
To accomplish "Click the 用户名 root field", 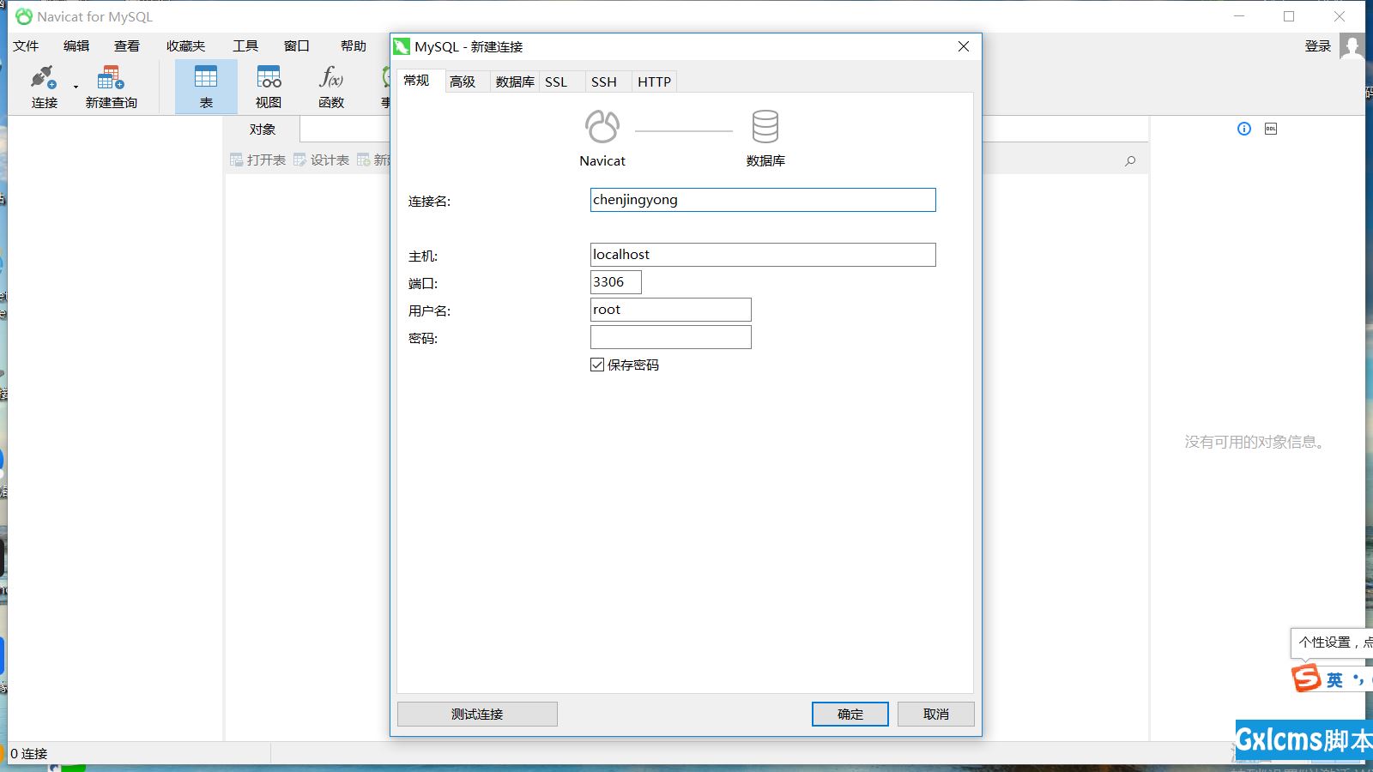I will tap(671, 310).
